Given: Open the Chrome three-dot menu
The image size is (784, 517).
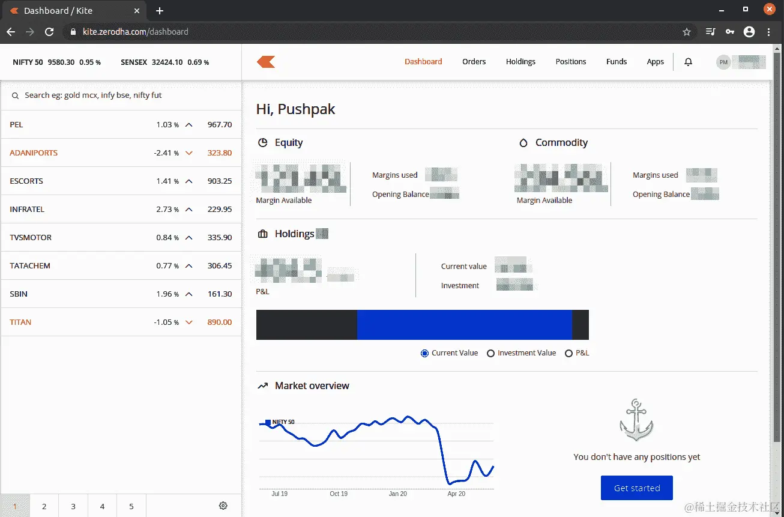Looking at the screenshot, I should pos(769,32).
